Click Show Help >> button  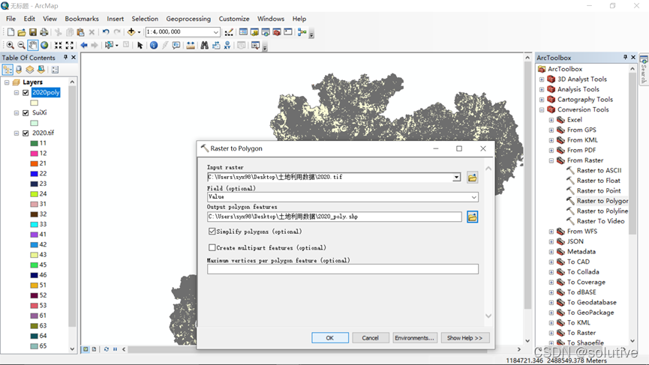tap(465, 338)
